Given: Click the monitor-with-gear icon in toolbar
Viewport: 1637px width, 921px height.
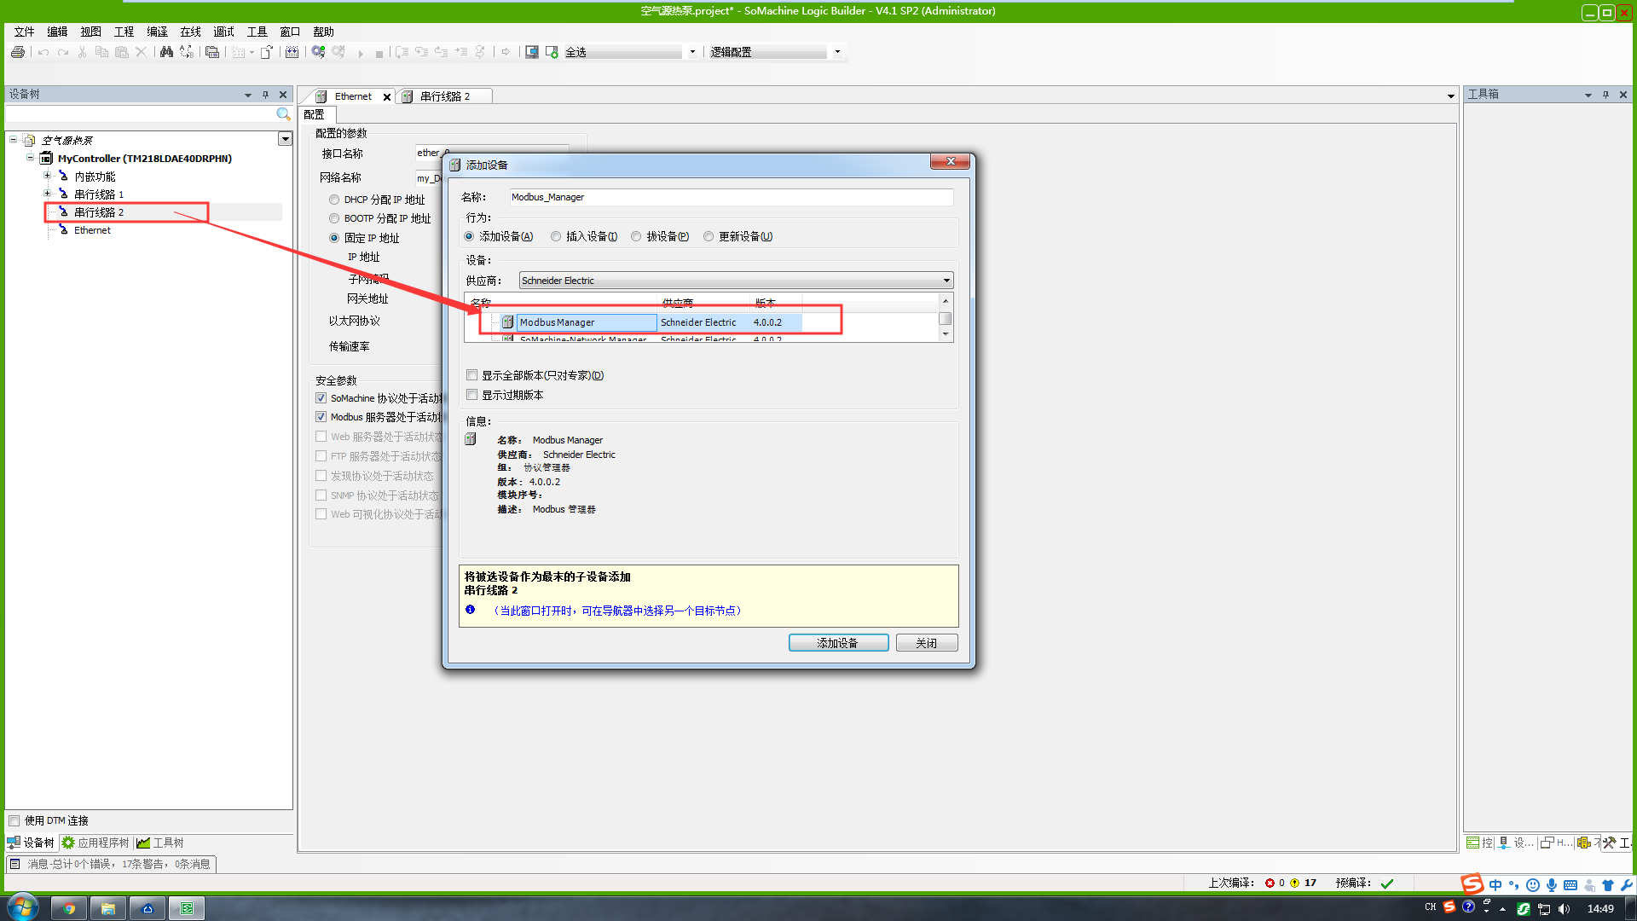Looking at the screenshot, I should pyautogui.click(x=552, y=52).
